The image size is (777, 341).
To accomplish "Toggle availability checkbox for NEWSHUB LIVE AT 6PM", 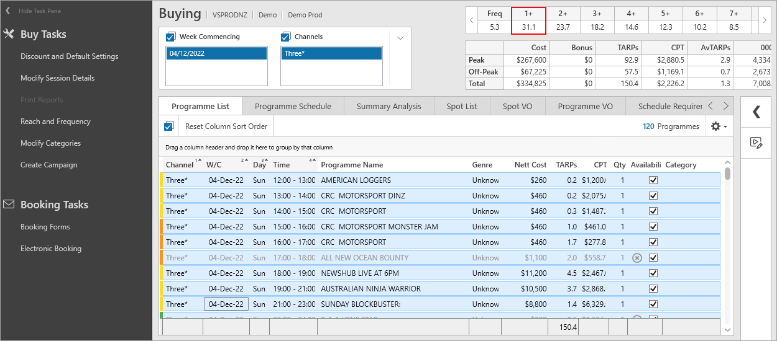I will 653,273.
